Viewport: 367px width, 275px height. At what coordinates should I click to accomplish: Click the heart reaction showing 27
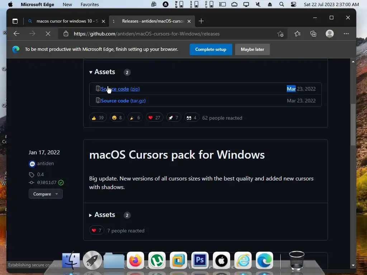(x=154, y=117)
